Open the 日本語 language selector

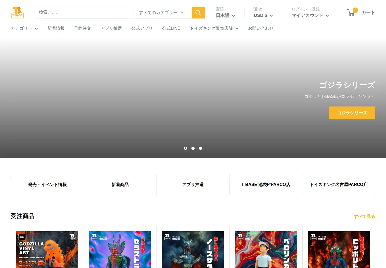[x=225, y=16]
